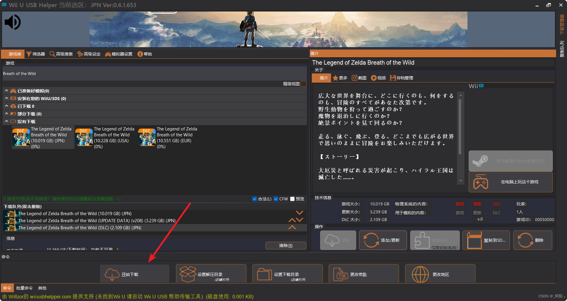Move the 10.019 GB queue item down
The width and height of the screenshot is (567, 301).
[x=299, y=213]
